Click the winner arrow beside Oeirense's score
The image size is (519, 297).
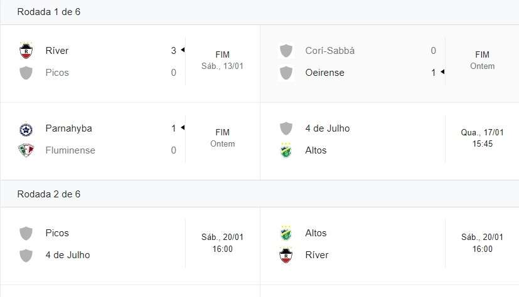(442, 71)
